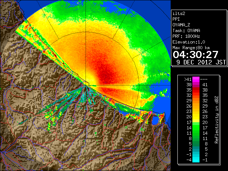Viewport: 228px width, 171px height.
Task: Pick the bright yellow 20–23 dBZ swatch
Action: (x=196, y=117)
